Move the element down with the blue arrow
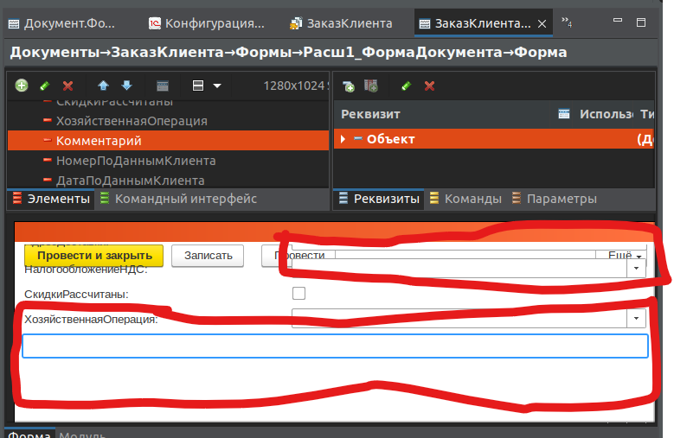The height and width of the screenshot is (438, 674). tap(127, 86)
